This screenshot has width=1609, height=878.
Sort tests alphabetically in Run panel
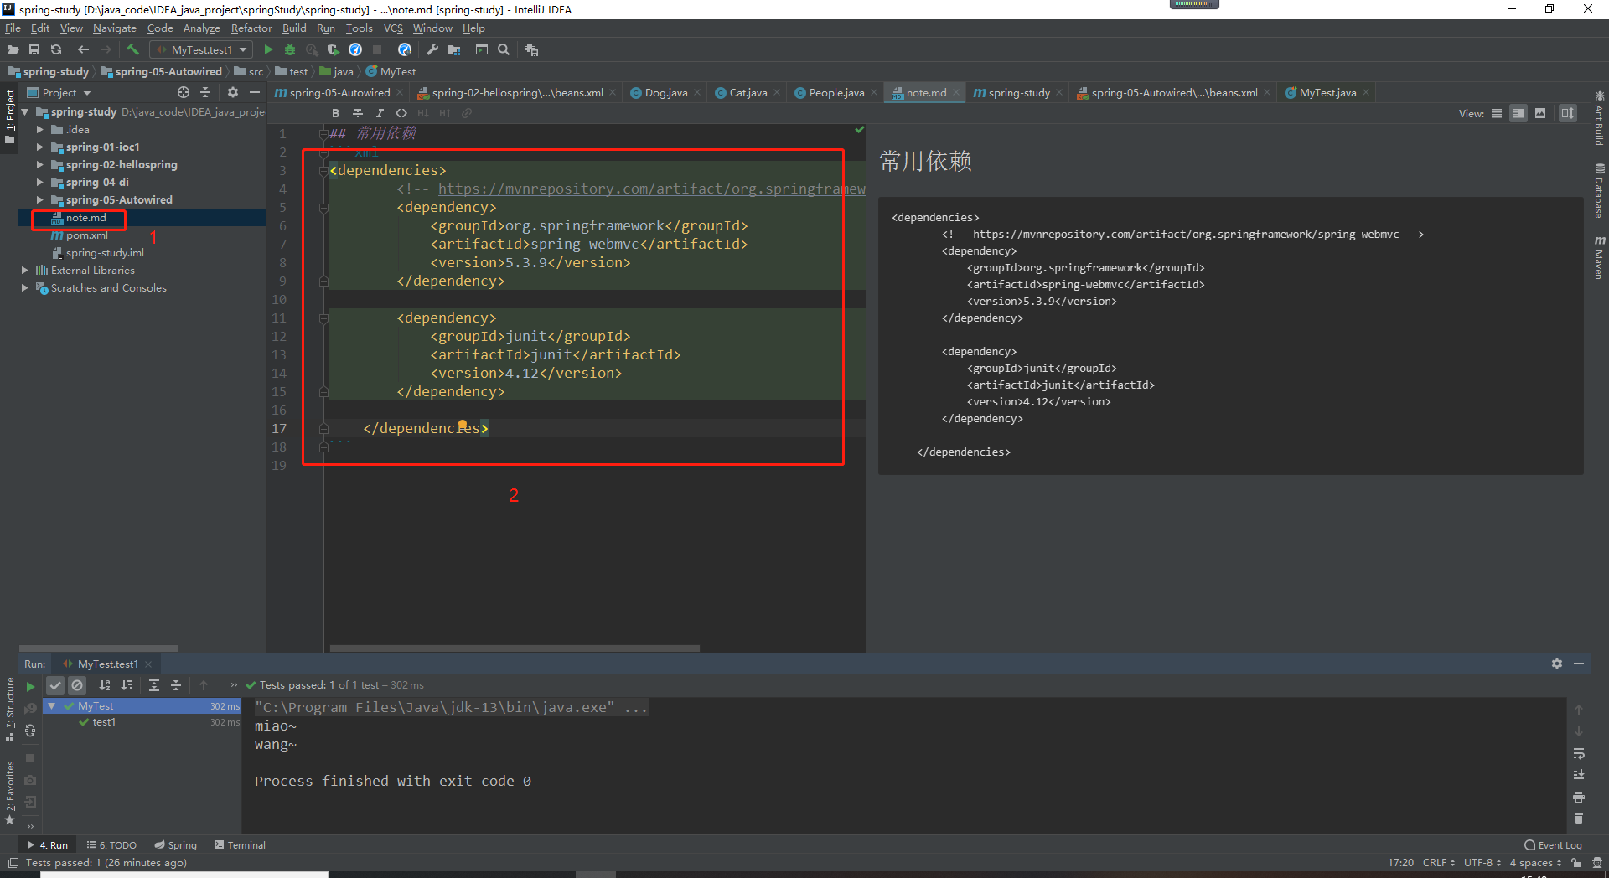105,685
